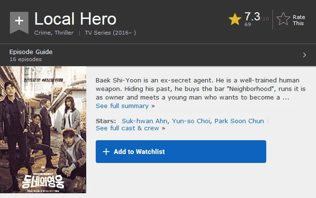Open Yun-so Choi's profile
316x198 pixels.
(x=191, y=121)
